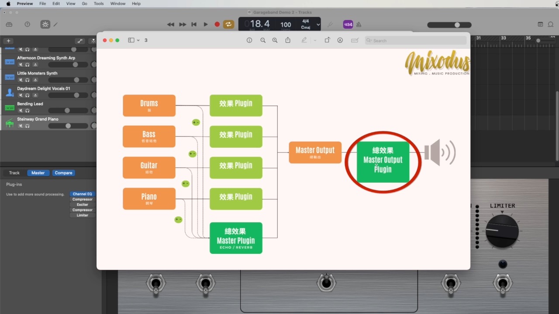Expand the key and time signature dropdown
559x314 pixels.
coord(318,24)
